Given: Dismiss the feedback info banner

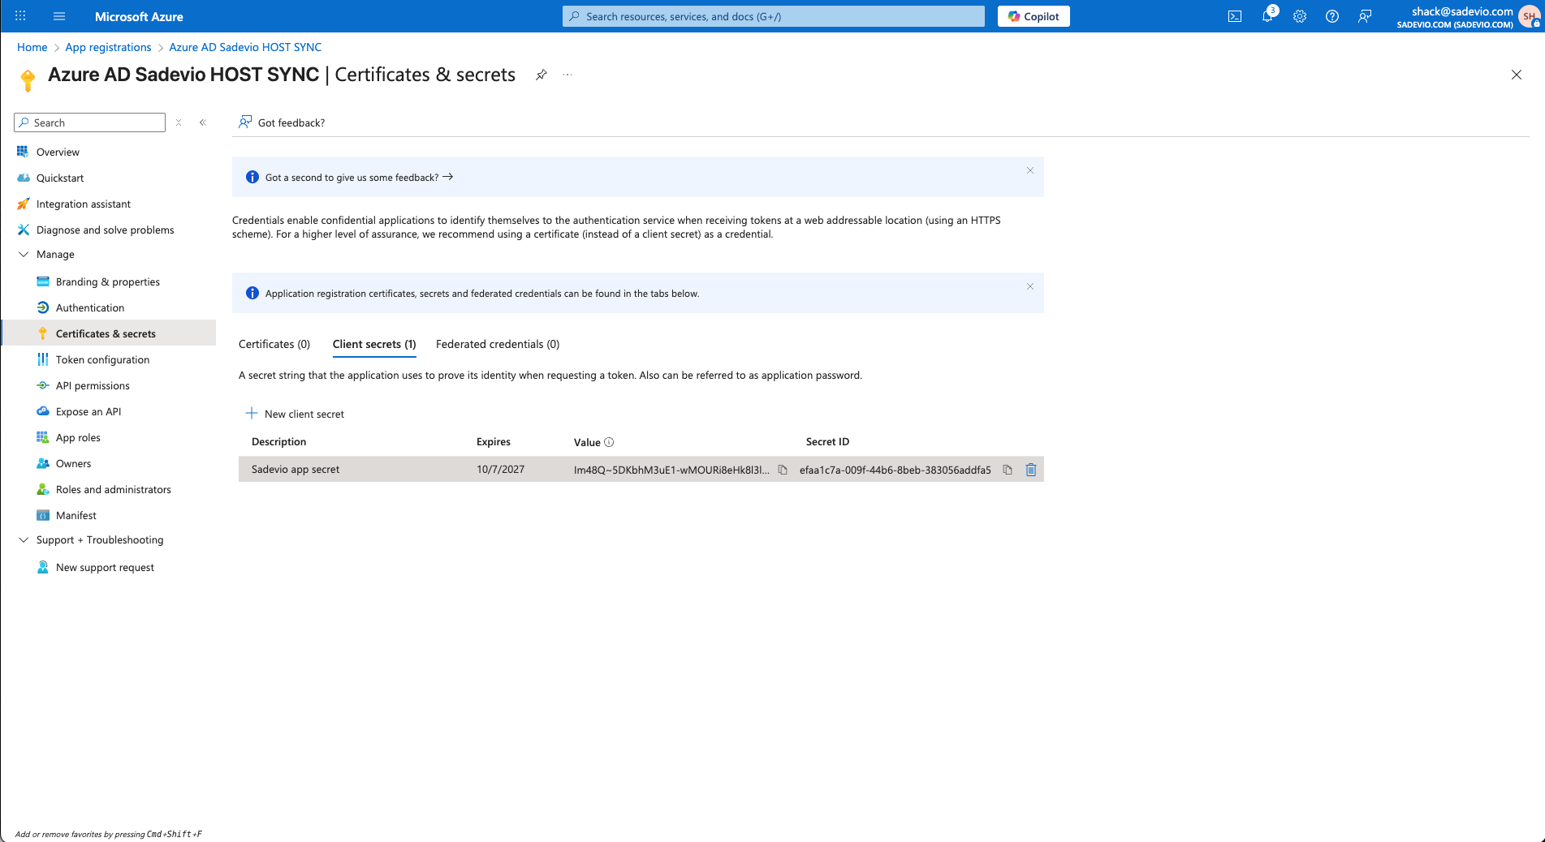Looking at the screenshot, I should (x=1029, y=170).
